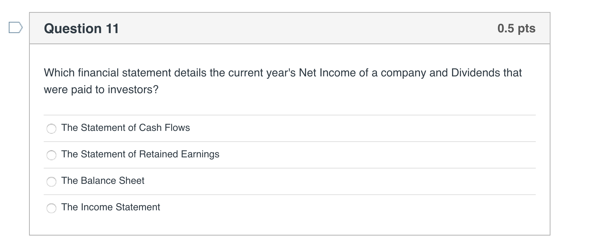Click the answer text The Balance Sheet
The height and width of the screenshot is (249, 609).
[x=103, y=181]
